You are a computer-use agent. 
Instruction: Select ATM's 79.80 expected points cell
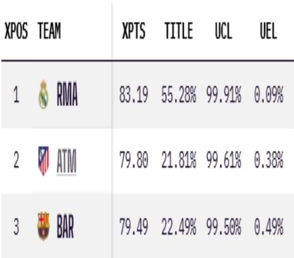tap(133, 160)
